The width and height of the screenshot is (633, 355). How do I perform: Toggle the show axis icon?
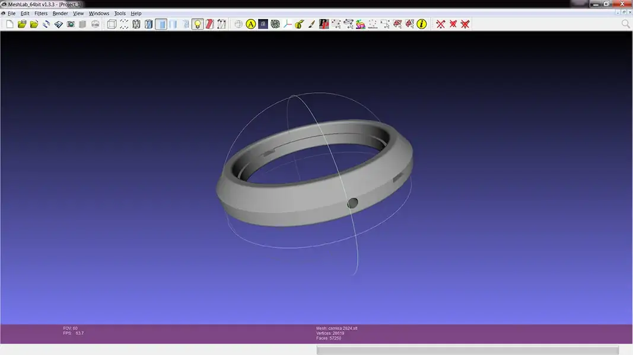tap(288, 24)
